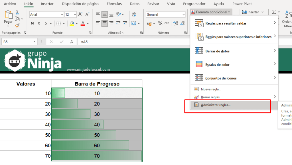Decrease font size with smaller A icon
The width and height of the screenshot is (292, 165).
tap(87, 14)
